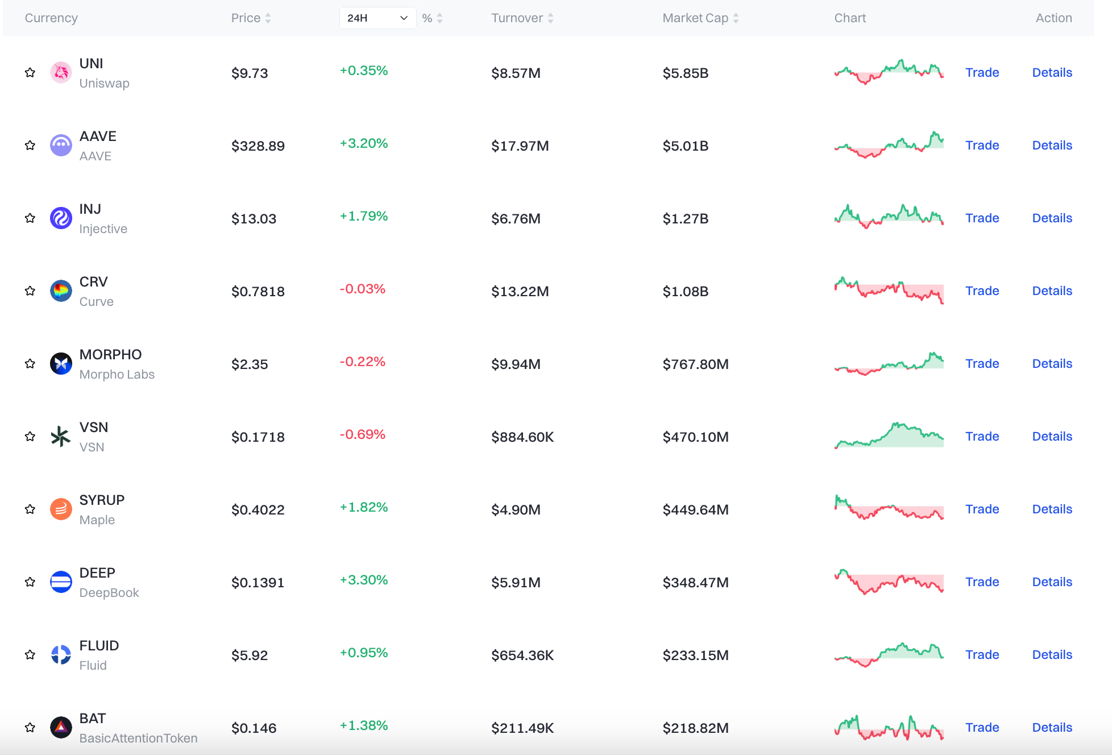Favorite FLUID with its star icon
Image resolution: width=1112 pixels, height=755 pixels.
pyautogui.click(x=30, y=655)
